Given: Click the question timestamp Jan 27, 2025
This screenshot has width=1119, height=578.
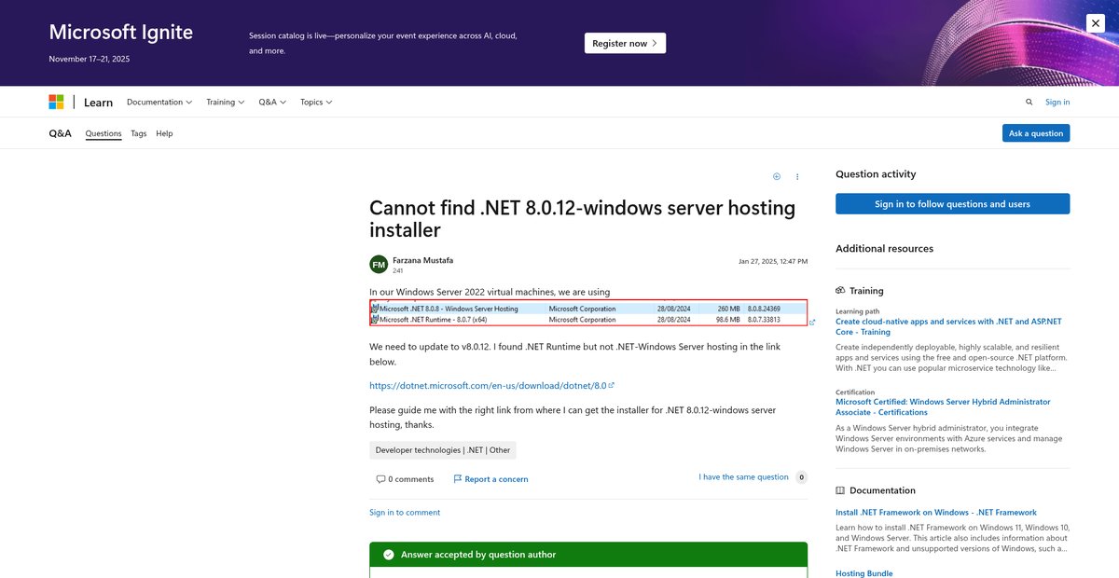Looking at the screenshot, I should click(x=773, y=262).
